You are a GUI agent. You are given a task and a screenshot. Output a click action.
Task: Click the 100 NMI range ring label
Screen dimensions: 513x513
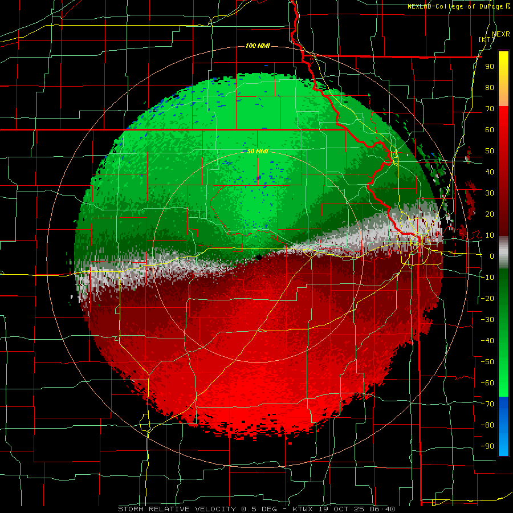coord(258,46)
